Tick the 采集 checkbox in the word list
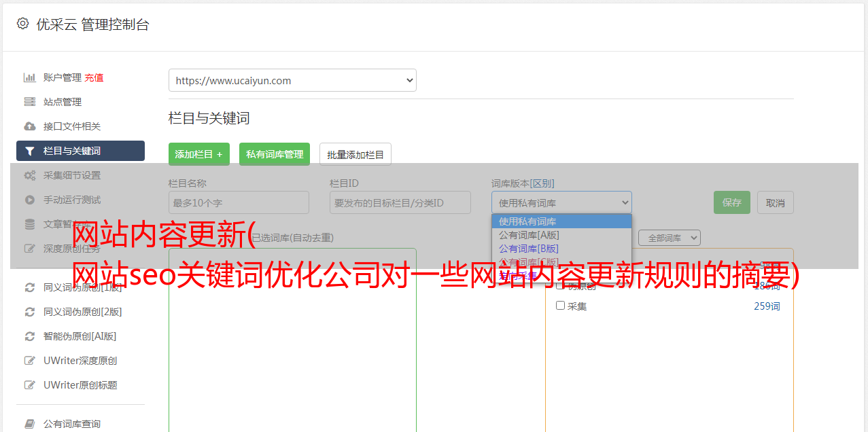This screenshot has width=868, height=432. [560, 306]
